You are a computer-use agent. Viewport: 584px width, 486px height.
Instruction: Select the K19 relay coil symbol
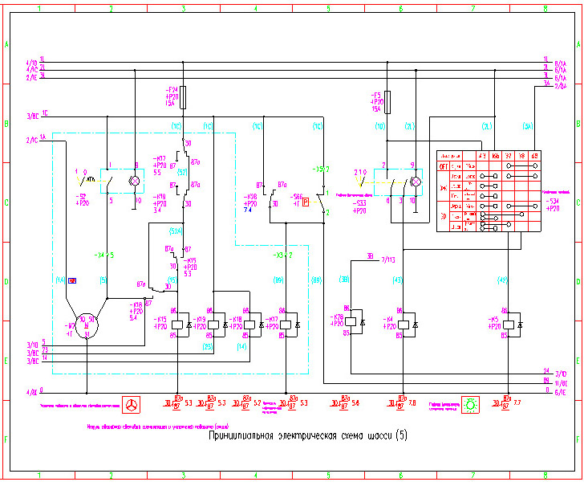[x=213, y=325]
